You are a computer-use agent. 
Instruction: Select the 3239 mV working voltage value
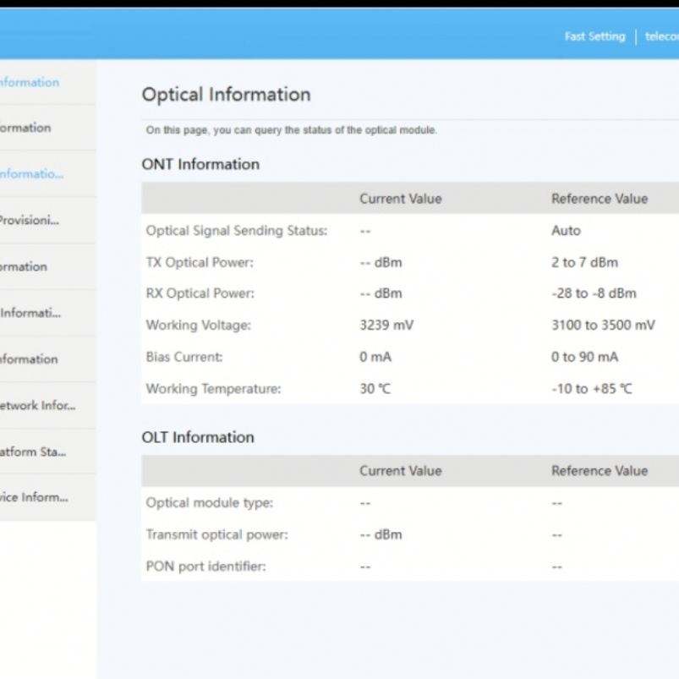[386, 326]
